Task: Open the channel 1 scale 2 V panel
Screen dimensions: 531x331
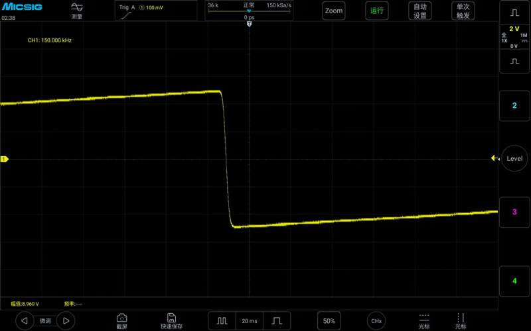Action: (514, 37)
